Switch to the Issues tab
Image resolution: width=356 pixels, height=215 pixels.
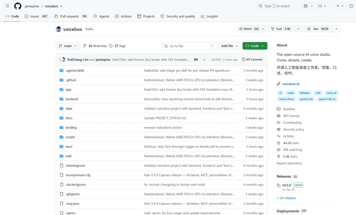pyautogui.click(x=36, y=16)
